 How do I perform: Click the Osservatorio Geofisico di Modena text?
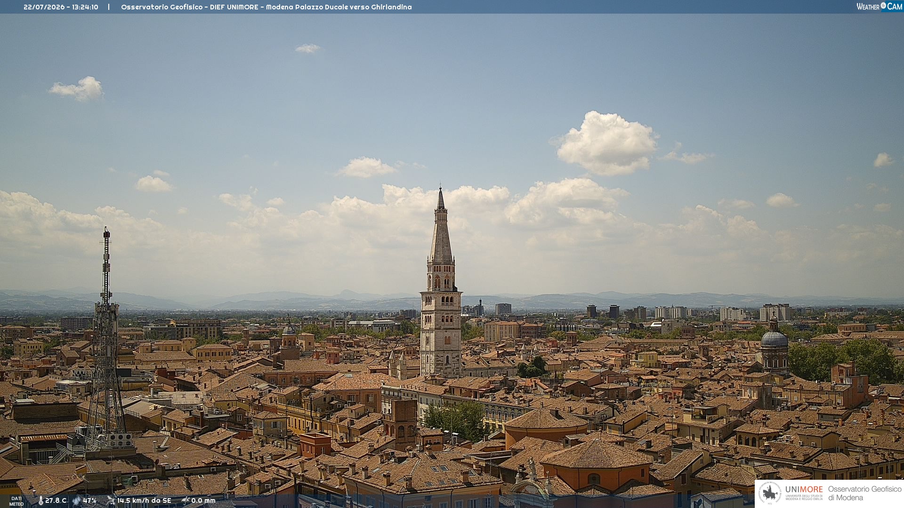coord(865,493)
